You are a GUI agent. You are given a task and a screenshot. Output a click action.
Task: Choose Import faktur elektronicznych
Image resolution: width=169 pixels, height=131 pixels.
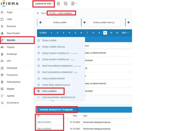(56, 85)
